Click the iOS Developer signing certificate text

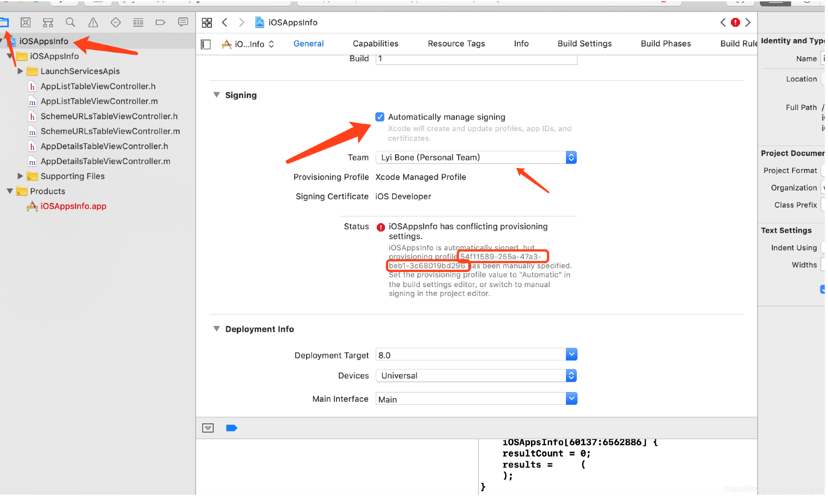(x=403, y=196)
